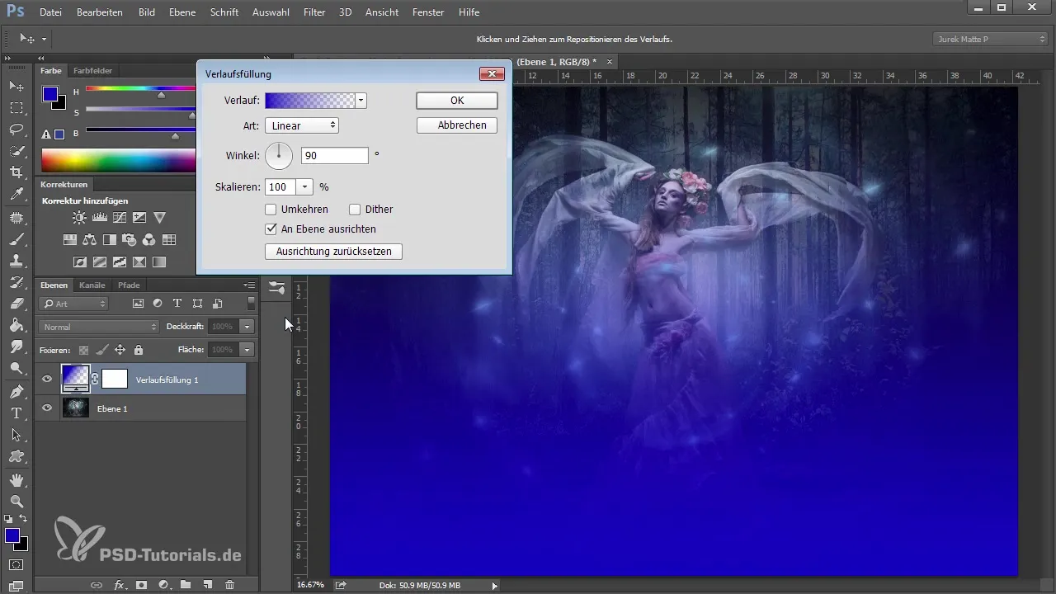Open the Filter menu

[313, 12]
